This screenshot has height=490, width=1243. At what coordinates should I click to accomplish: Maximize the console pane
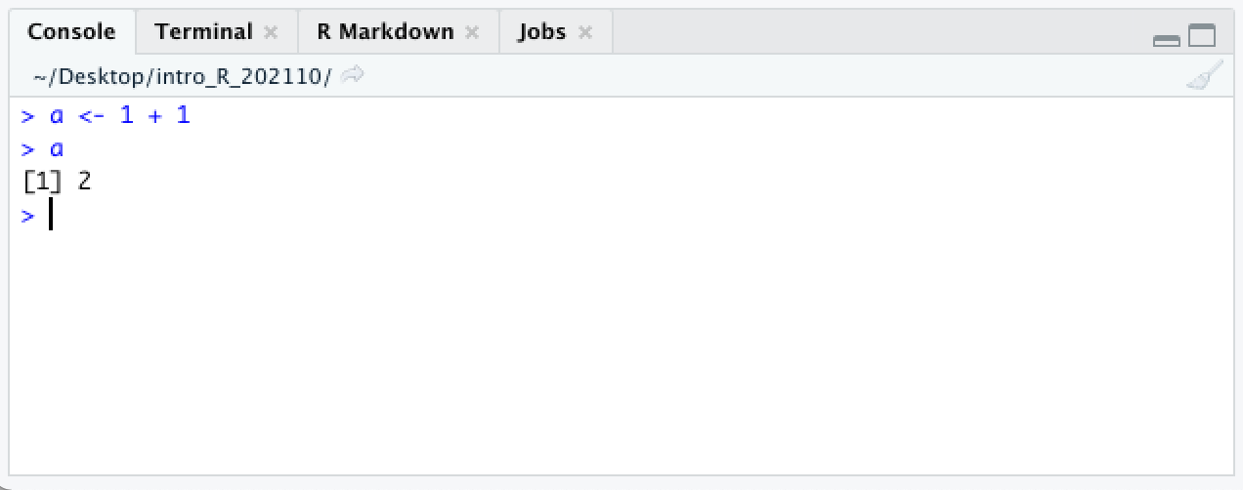(x=1202, y=36)
